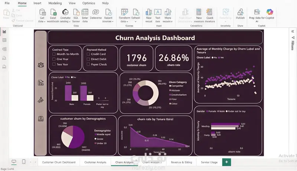Click the Copilot icon in the ribbon

(270, 12)
